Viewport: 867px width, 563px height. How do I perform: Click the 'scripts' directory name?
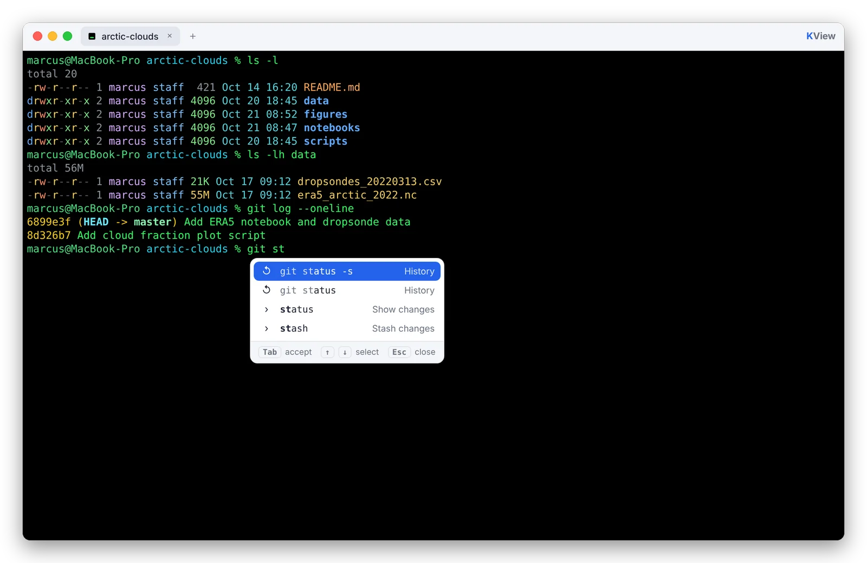coord(326,141)
